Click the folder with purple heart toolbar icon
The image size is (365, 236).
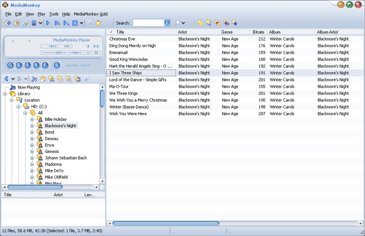pyautogui.click(x=226, y=23)
